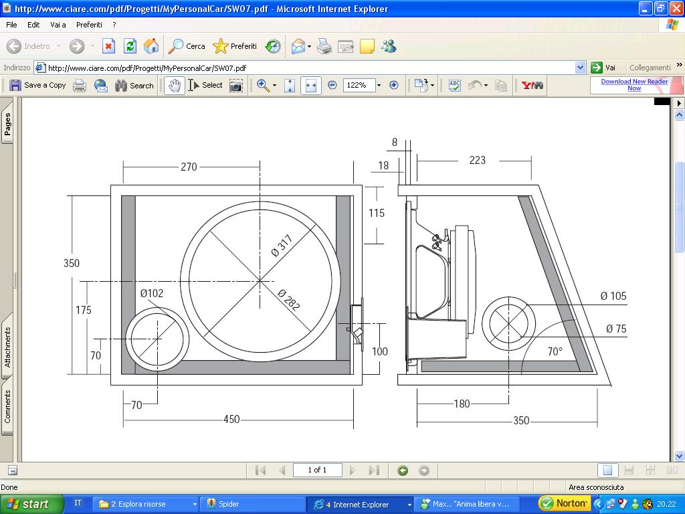Image resolution: width=685 pixels, height=514 pixels.
Task: Open the Zoom In tool dropdown arrow
Action: pyautogui.click(x=273, y=85)
